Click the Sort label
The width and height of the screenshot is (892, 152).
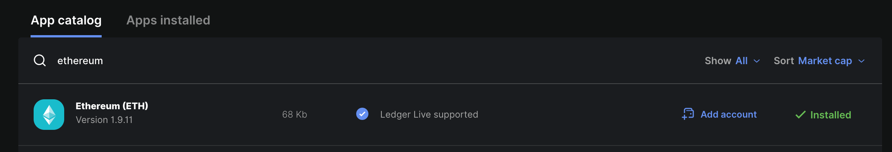pyautogui.click(x=784, y=61)
